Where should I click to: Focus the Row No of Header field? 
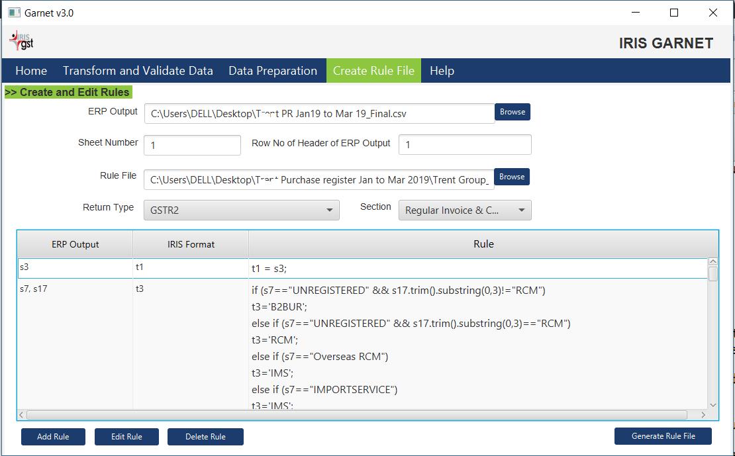pos(465,145)
